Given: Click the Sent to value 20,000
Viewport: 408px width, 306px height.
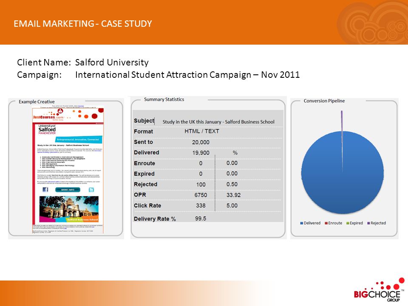Looking at the screenshot, I should pos(201,142).
